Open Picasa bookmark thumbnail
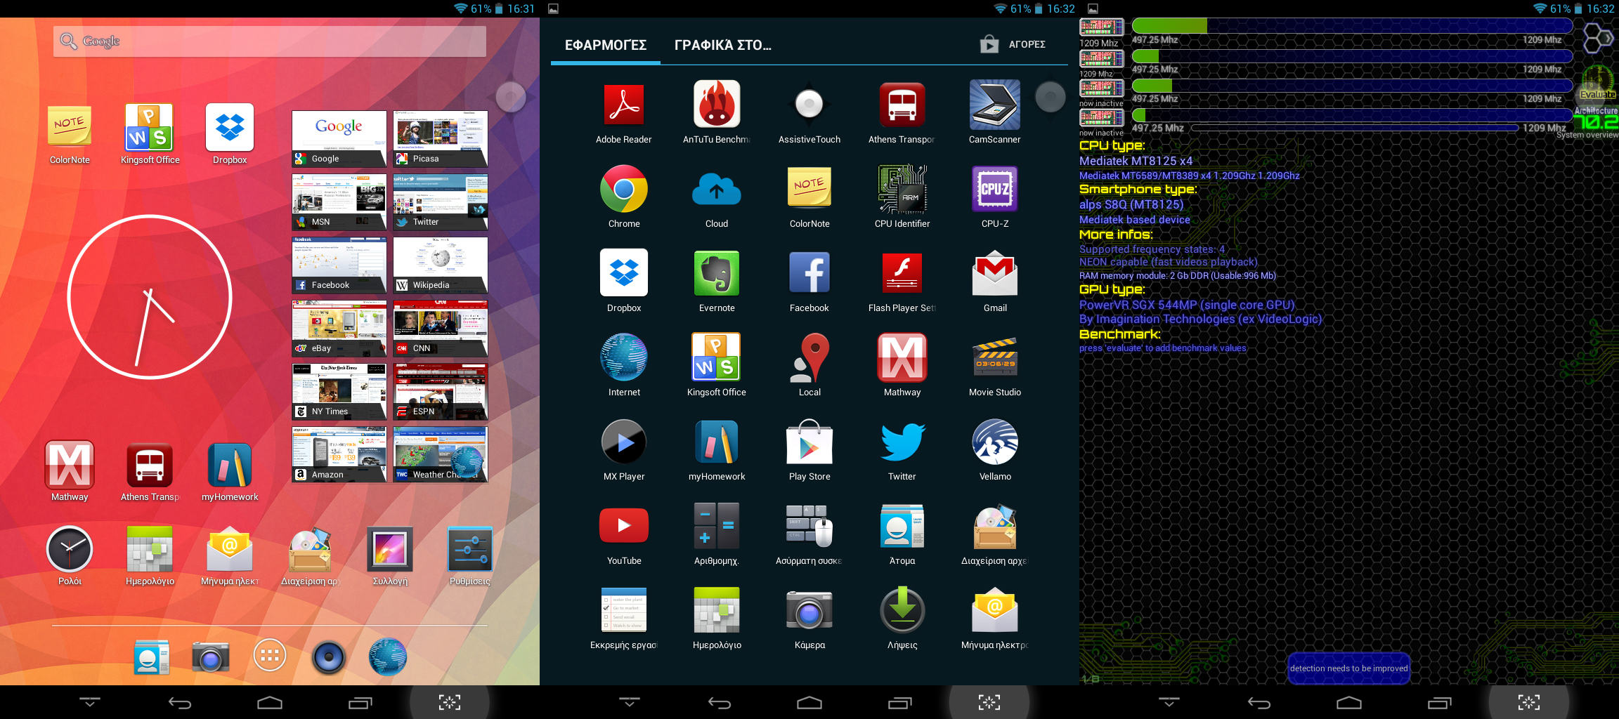Screen dimensions: 1619x719 (x=441, y=138)
